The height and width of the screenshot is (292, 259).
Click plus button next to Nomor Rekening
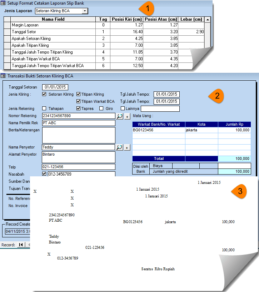[127, 116]
